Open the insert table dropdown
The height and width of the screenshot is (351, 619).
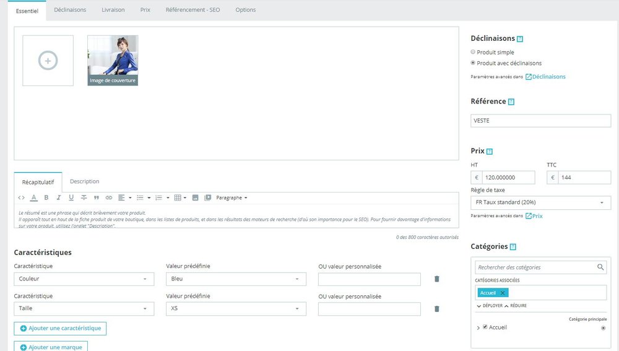click(x=180, y=198)
